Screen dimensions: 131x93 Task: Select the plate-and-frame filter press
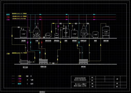[25, 62]
